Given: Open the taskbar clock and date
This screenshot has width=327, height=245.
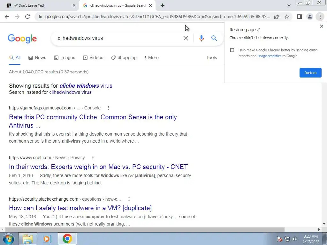Looking at the screenshot, I should point(311,239).
